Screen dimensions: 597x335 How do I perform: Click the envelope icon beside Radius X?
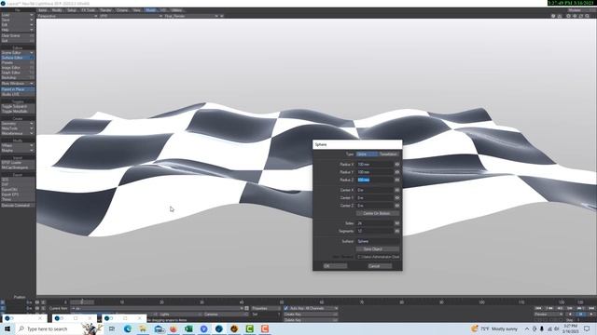point(397,165)
